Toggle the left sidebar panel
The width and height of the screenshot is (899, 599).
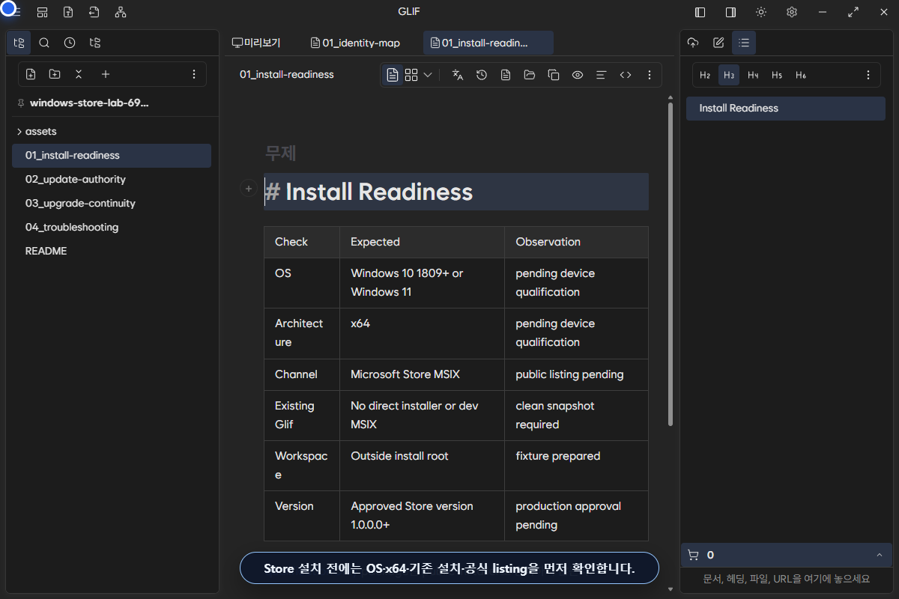point(700,12)
